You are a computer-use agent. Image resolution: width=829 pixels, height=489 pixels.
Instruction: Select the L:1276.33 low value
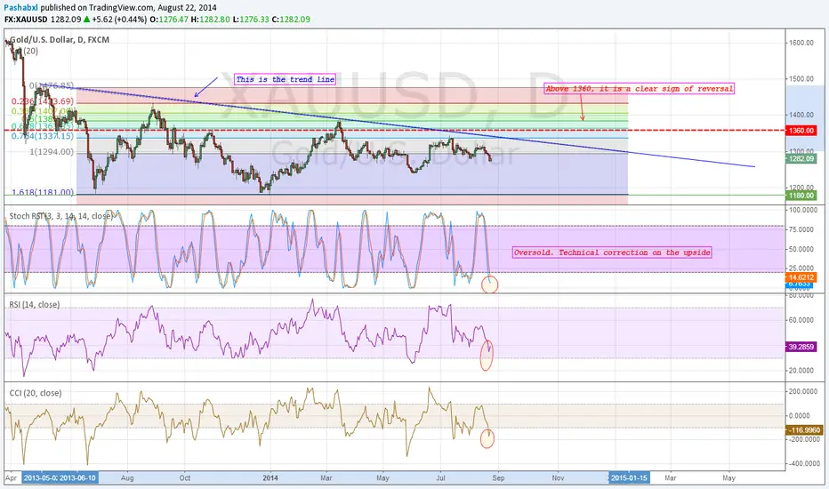click(251, 19)
